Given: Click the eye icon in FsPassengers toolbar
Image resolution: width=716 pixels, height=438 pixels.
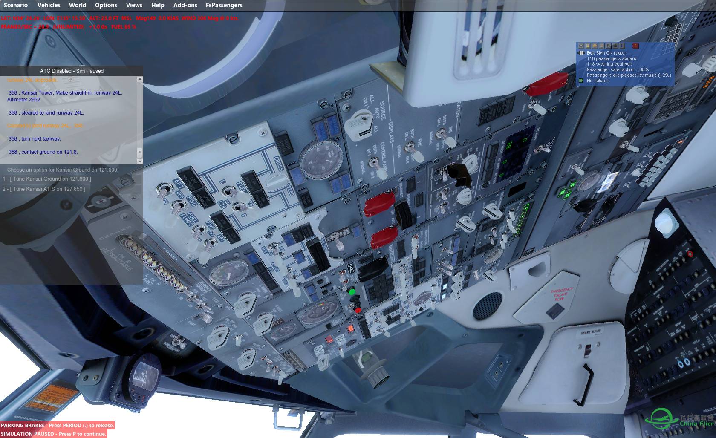Looking at the screenshot, I should click(581, 46).
